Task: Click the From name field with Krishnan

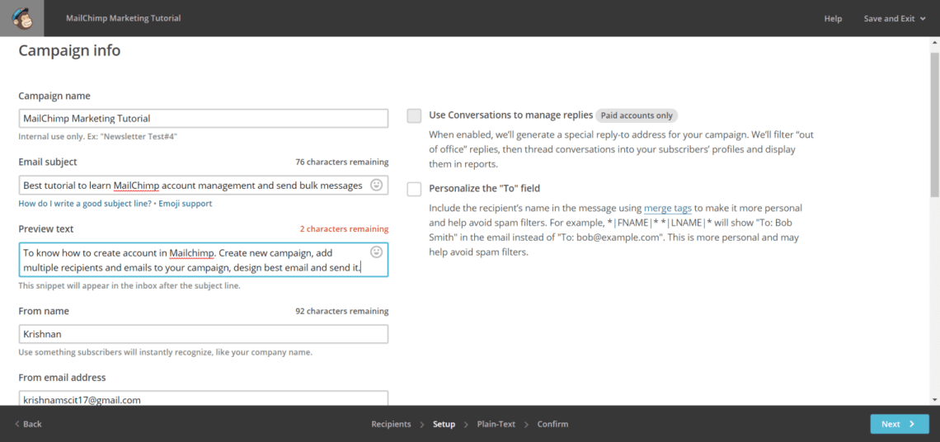Action: point(203,333)
